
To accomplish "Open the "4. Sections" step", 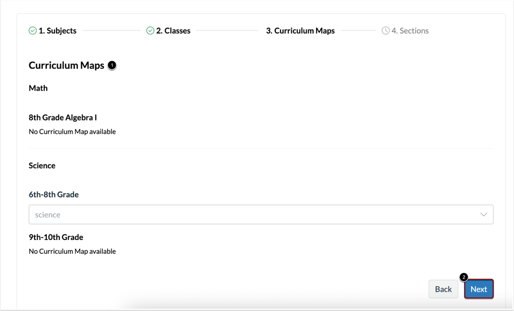I will pyautogui.click(x=409, y=31).
